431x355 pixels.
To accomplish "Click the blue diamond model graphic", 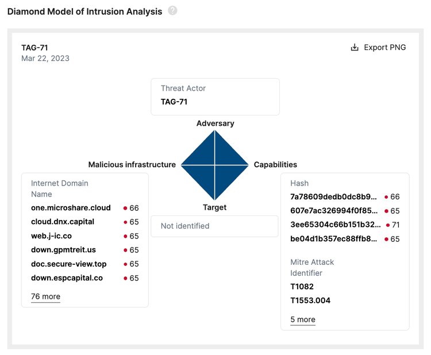I will [215, 165].
